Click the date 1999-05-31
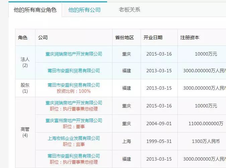The width and height of the screenshot is (226, 168). point(159,141)
